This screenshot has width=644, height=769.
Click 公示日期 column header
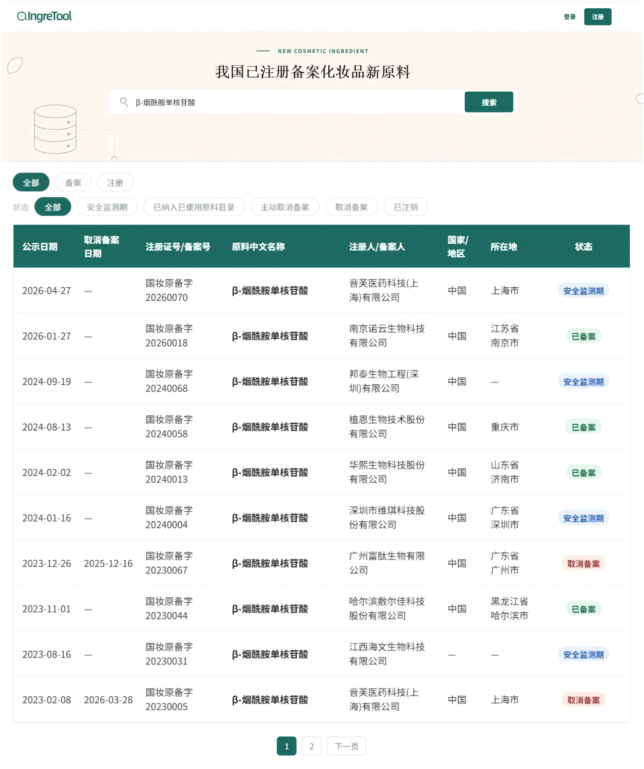tap(40, 247)
